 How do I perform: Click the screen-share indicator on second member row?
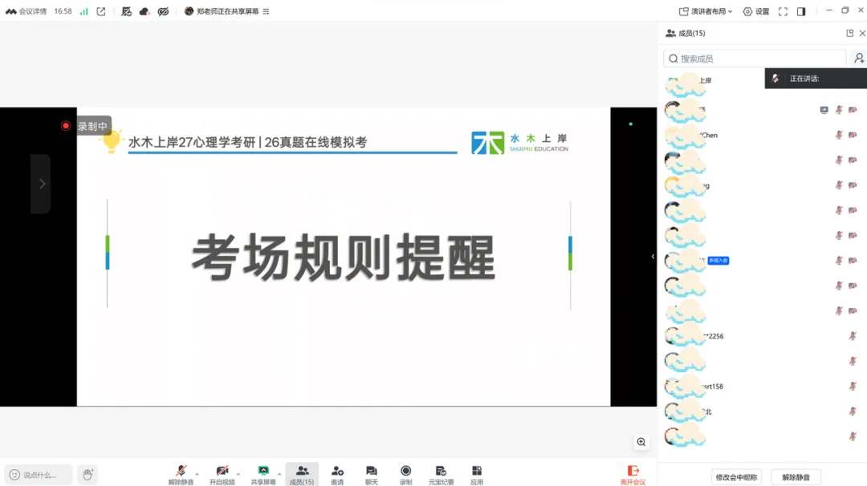(x=824, y=110)
